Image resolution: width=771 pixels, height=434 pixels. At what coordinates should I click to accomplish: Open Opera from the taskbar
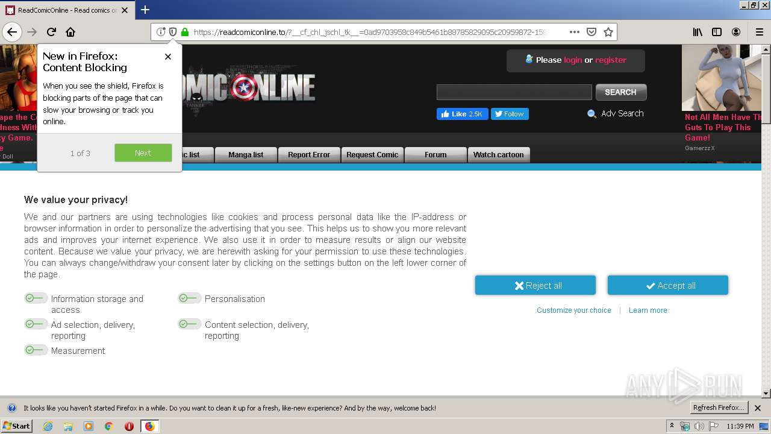(x=129, y=426)
